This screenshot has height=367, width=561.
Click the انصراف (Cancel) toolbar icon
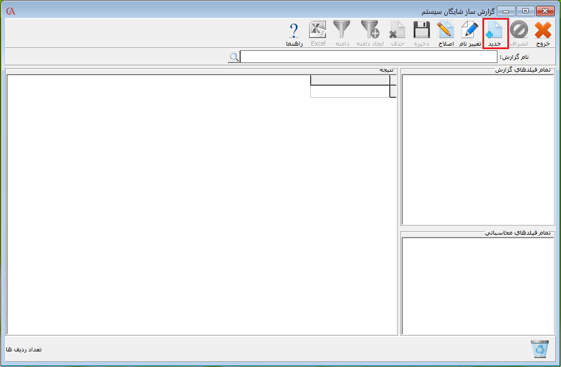click(519, 34)
